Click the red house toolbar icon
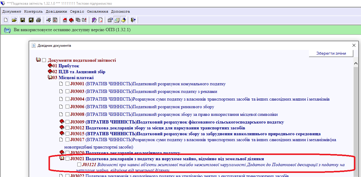 coord(65,20)
